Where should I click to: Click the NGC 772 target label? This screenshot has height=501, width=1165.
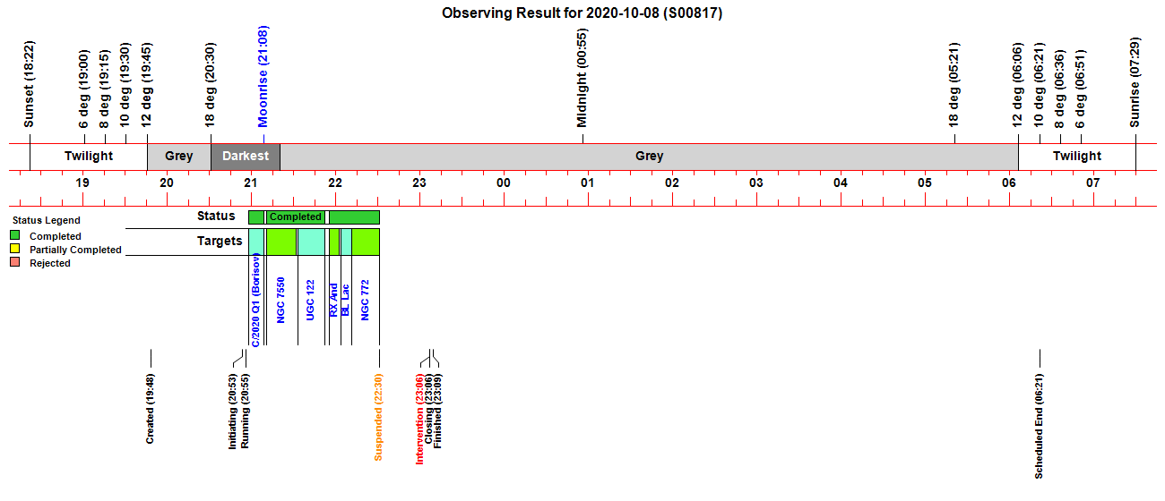365,300
